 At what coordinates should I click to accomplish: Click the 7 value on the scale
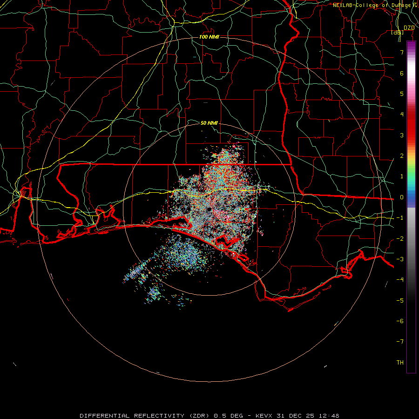(x=402, y=52)
